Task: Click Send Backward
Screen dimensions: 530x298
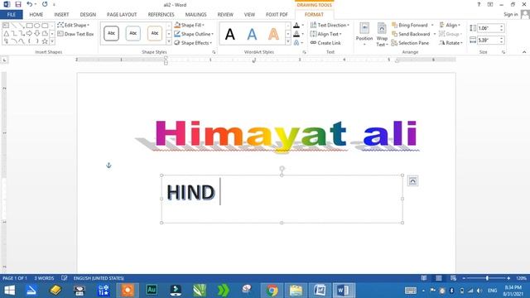Action: tap(411, 34)
